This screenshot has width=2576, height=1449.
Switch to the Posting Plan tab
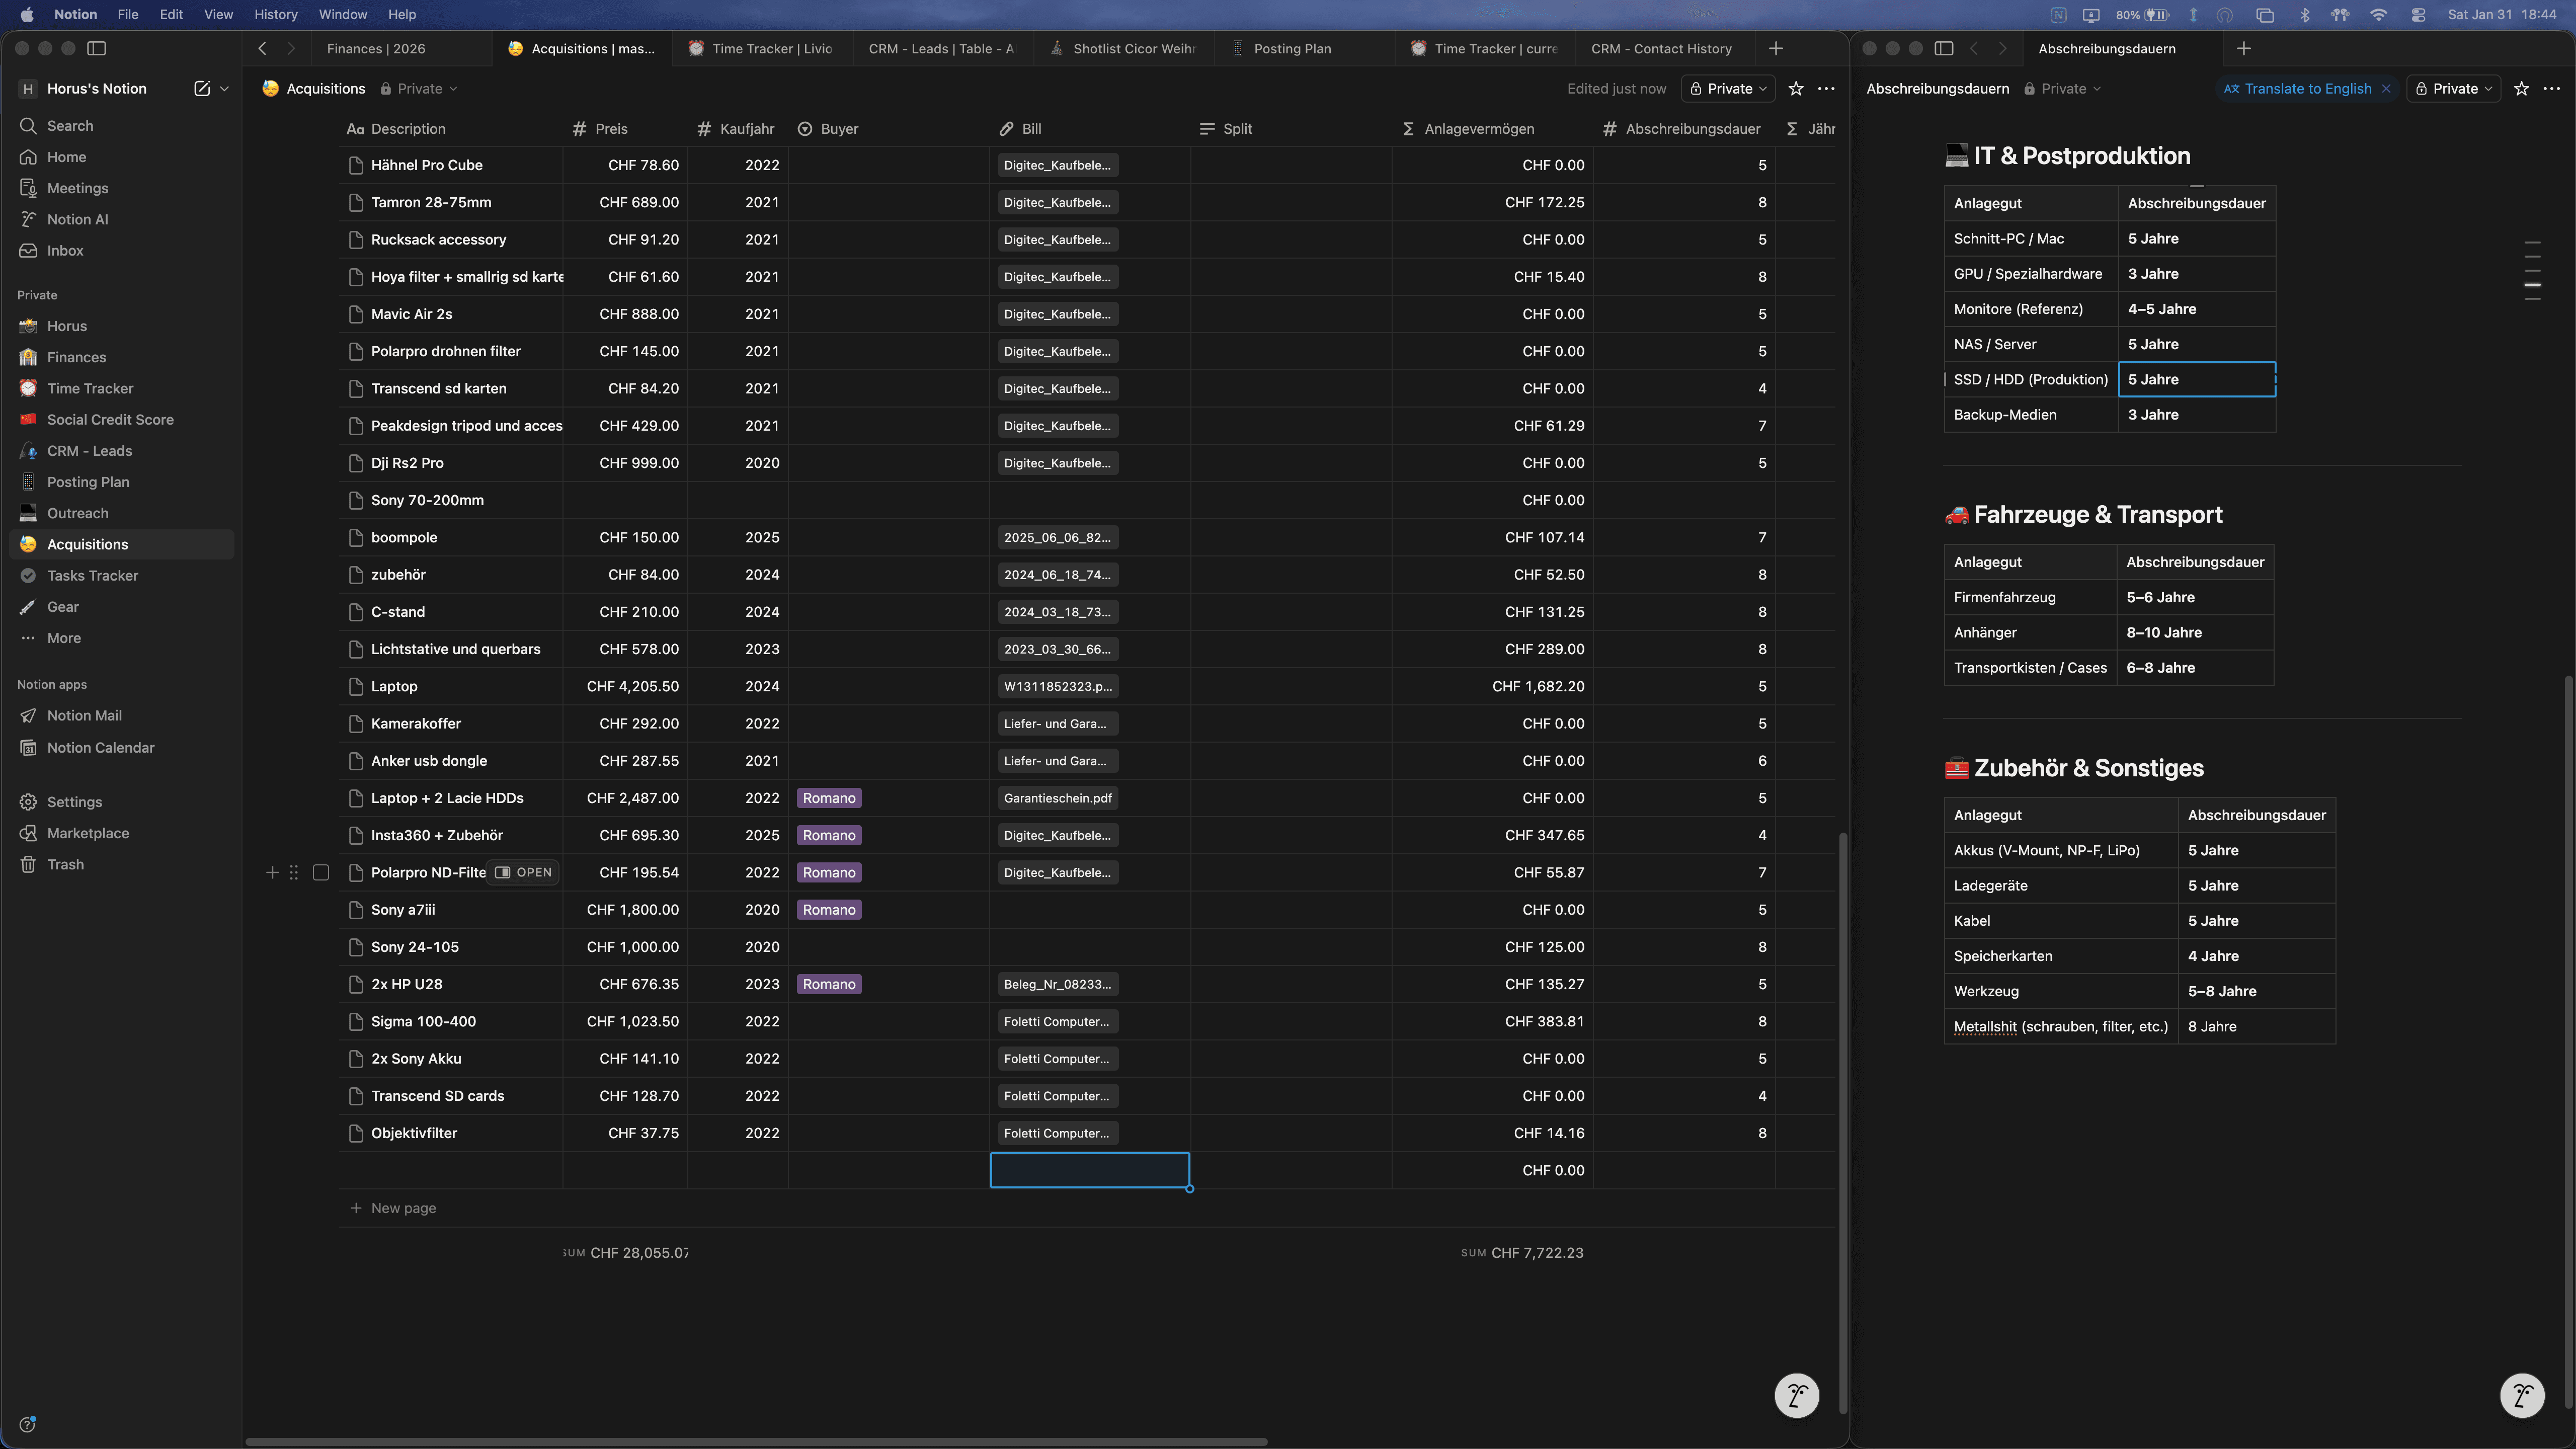pos(1292,48)
